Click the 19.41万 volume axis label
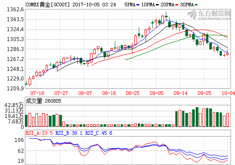Screen dimensions: 235x165 [14, 116]
